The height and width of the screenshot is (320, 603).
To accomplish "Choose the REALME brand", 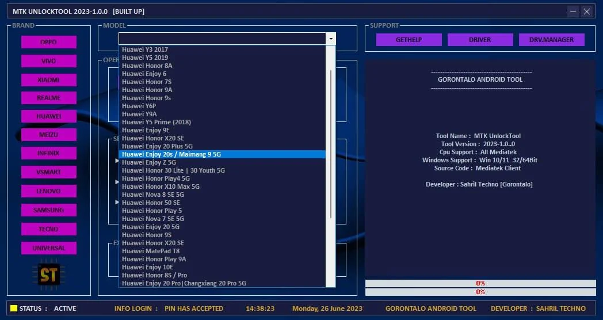I will 49,98.
